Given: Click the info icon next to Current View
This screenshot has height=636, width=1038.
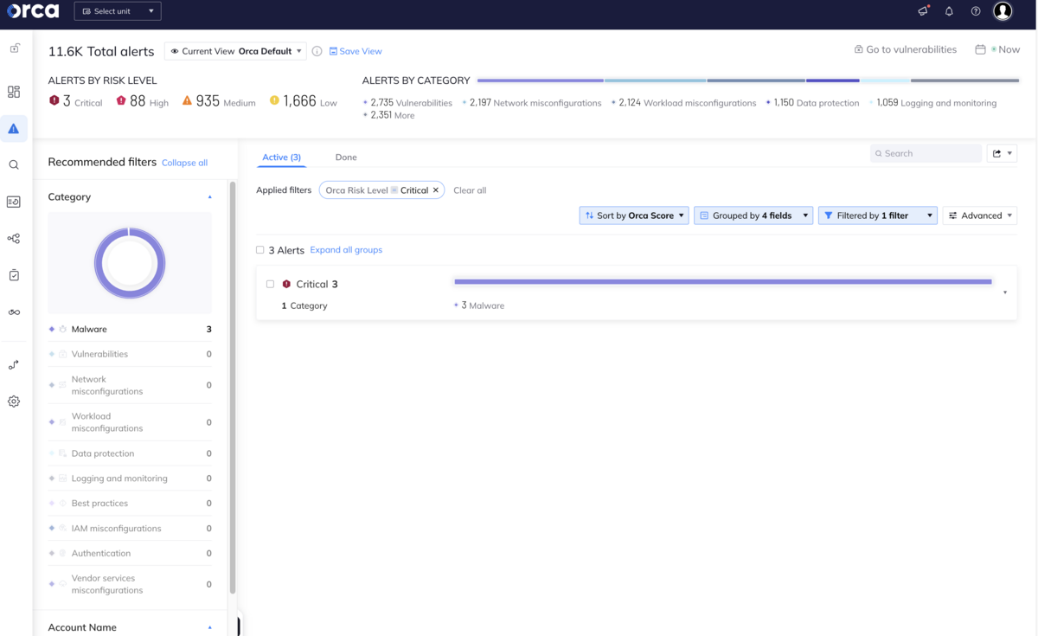Looking at the screenshot, I should [x=317, y=51].
